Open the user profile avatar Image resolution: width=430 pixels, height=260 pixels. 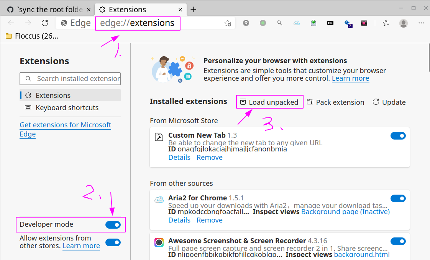click(x=404, y=23)
